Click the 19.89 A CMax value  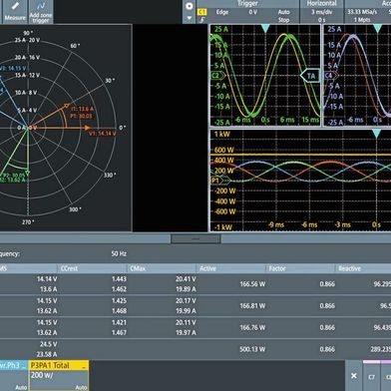coord(186,289)
